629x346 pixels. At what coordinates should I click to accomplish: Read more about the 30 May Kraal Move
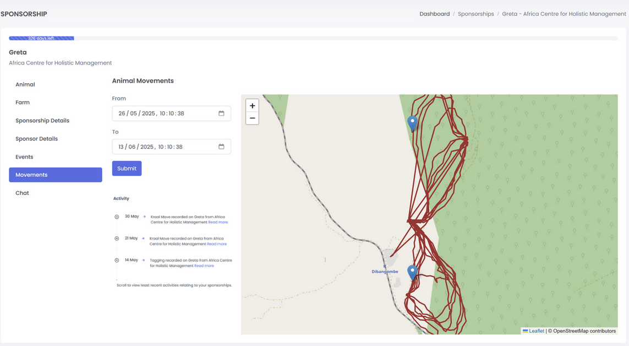point(218,222)
